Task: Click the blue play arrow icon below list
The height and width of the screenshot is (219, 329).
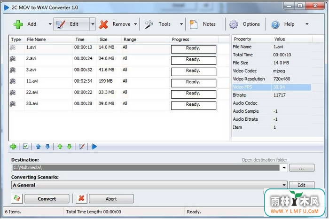Action: pos(94,147)
